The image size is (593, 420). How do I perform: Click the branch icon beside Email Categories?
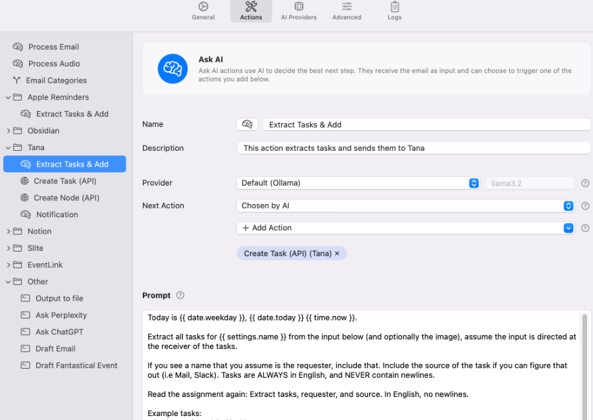coord(16,80)
